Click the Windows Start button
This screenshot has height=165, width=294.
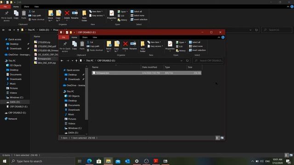click(5, 161)
